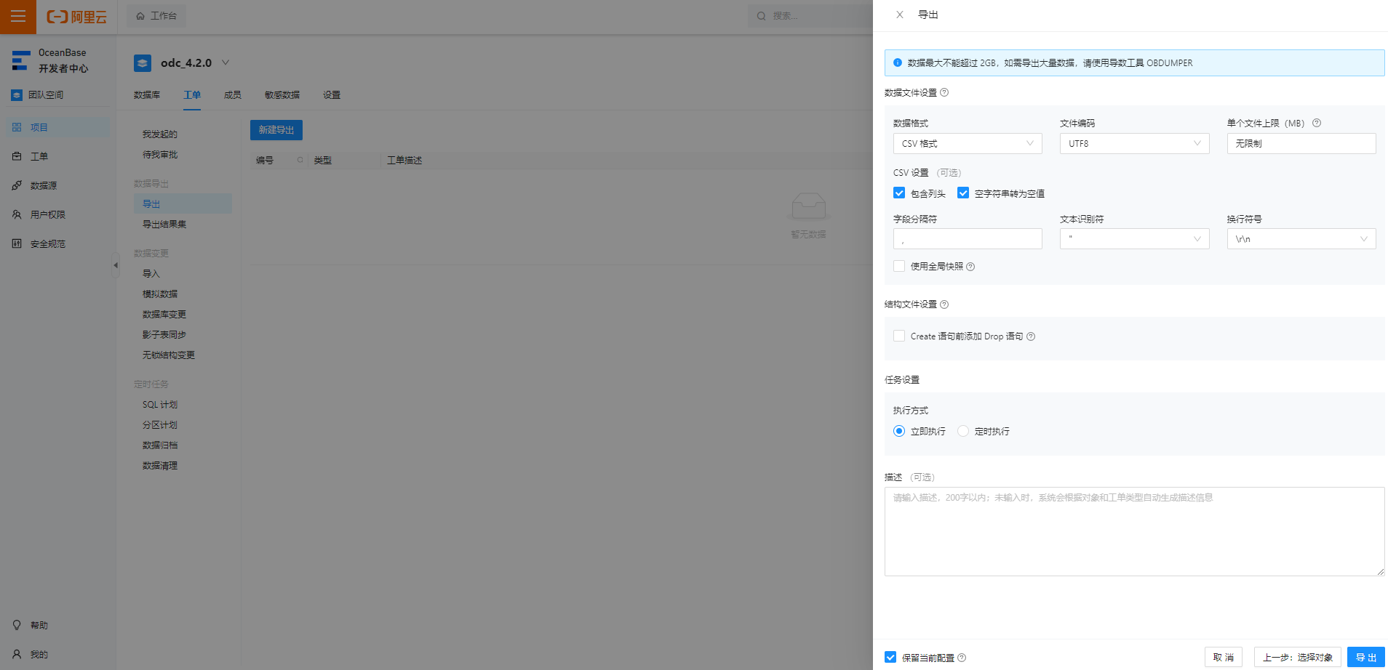Select the 定时执行 radio button

tap(963, 431)
